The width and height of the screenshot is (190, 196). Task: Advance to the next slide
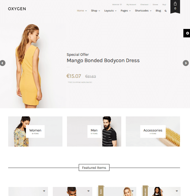coord(186,63)
